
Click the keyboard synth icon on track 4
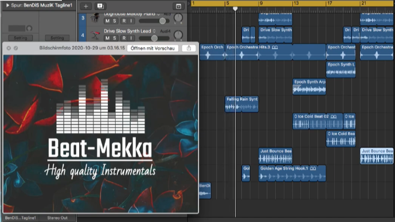[95, 35]
